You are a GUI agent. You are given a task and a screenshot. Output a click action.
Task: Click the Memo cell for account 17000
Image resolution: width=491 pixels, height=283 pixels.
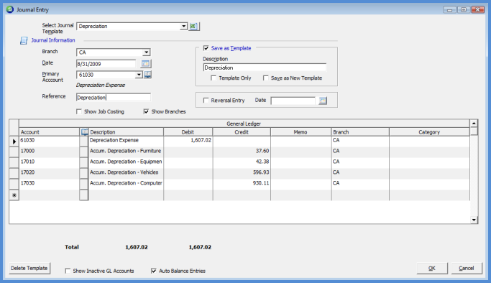click(300, 152)
